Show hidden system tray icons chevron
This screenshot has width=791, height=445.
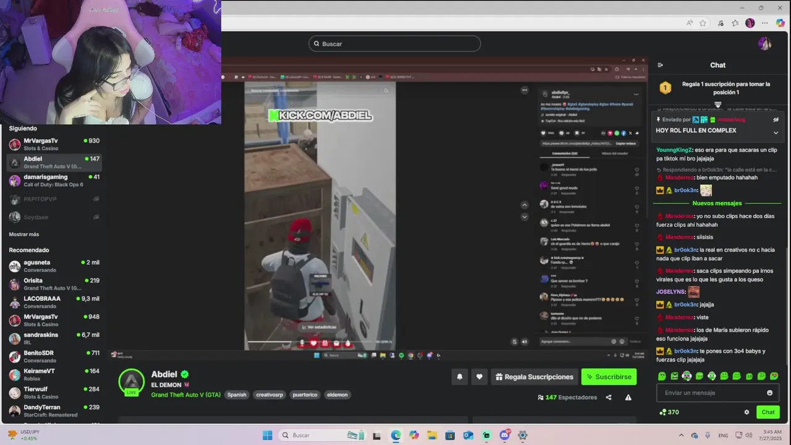682,435
